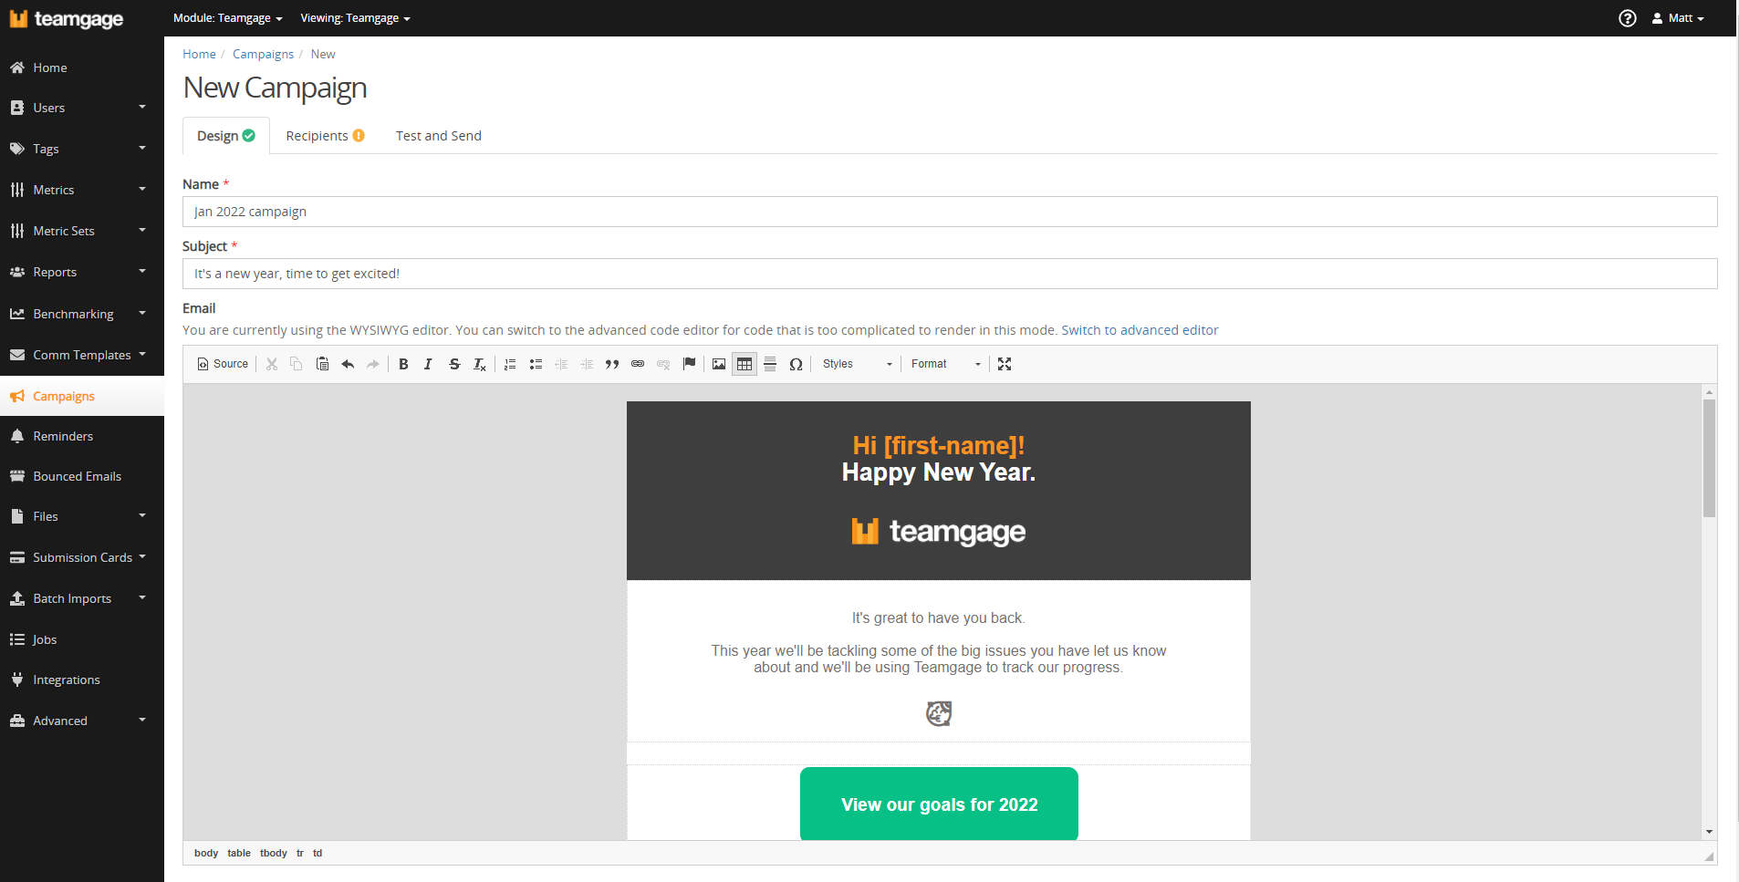Click the Paste clipboard icon

(322, 364)
